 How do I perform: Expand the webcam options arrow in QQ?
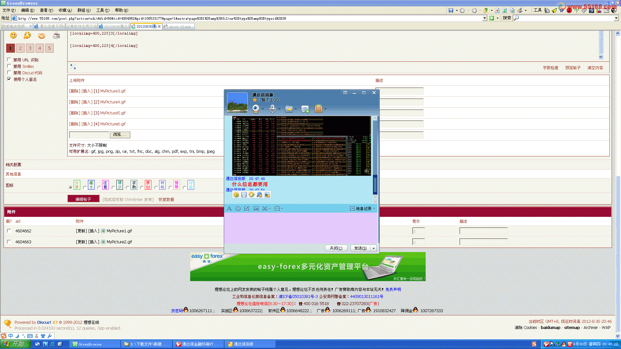263,109
